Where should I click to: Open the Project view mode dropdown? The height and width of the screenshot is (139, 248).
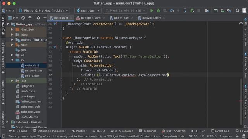13,18
